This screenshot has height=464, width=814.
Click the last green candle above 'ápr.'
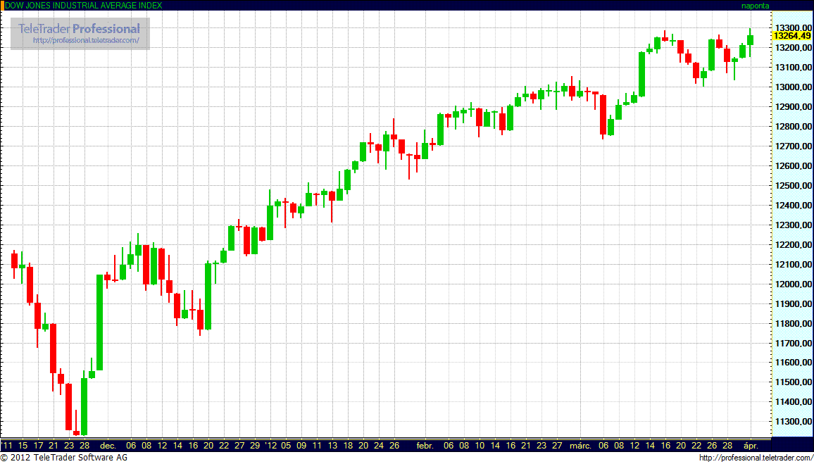coord(751,40)
